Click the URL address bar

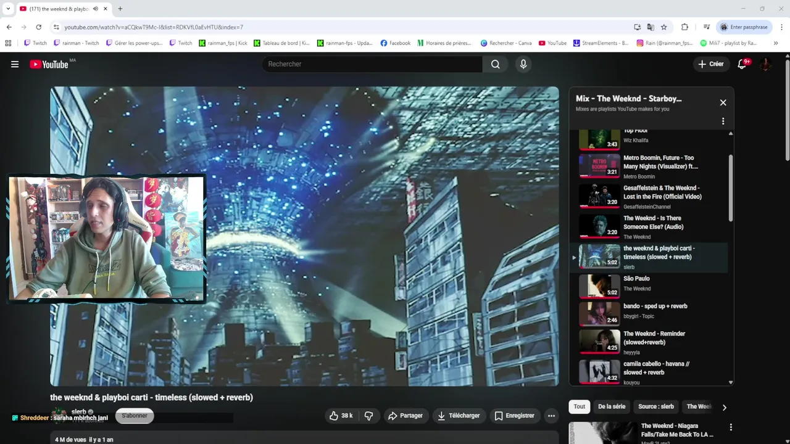point(346,27)
